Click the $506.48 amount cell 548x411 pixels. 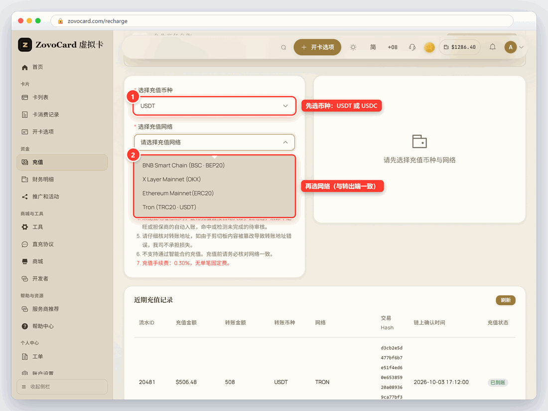tap(186, 382)
